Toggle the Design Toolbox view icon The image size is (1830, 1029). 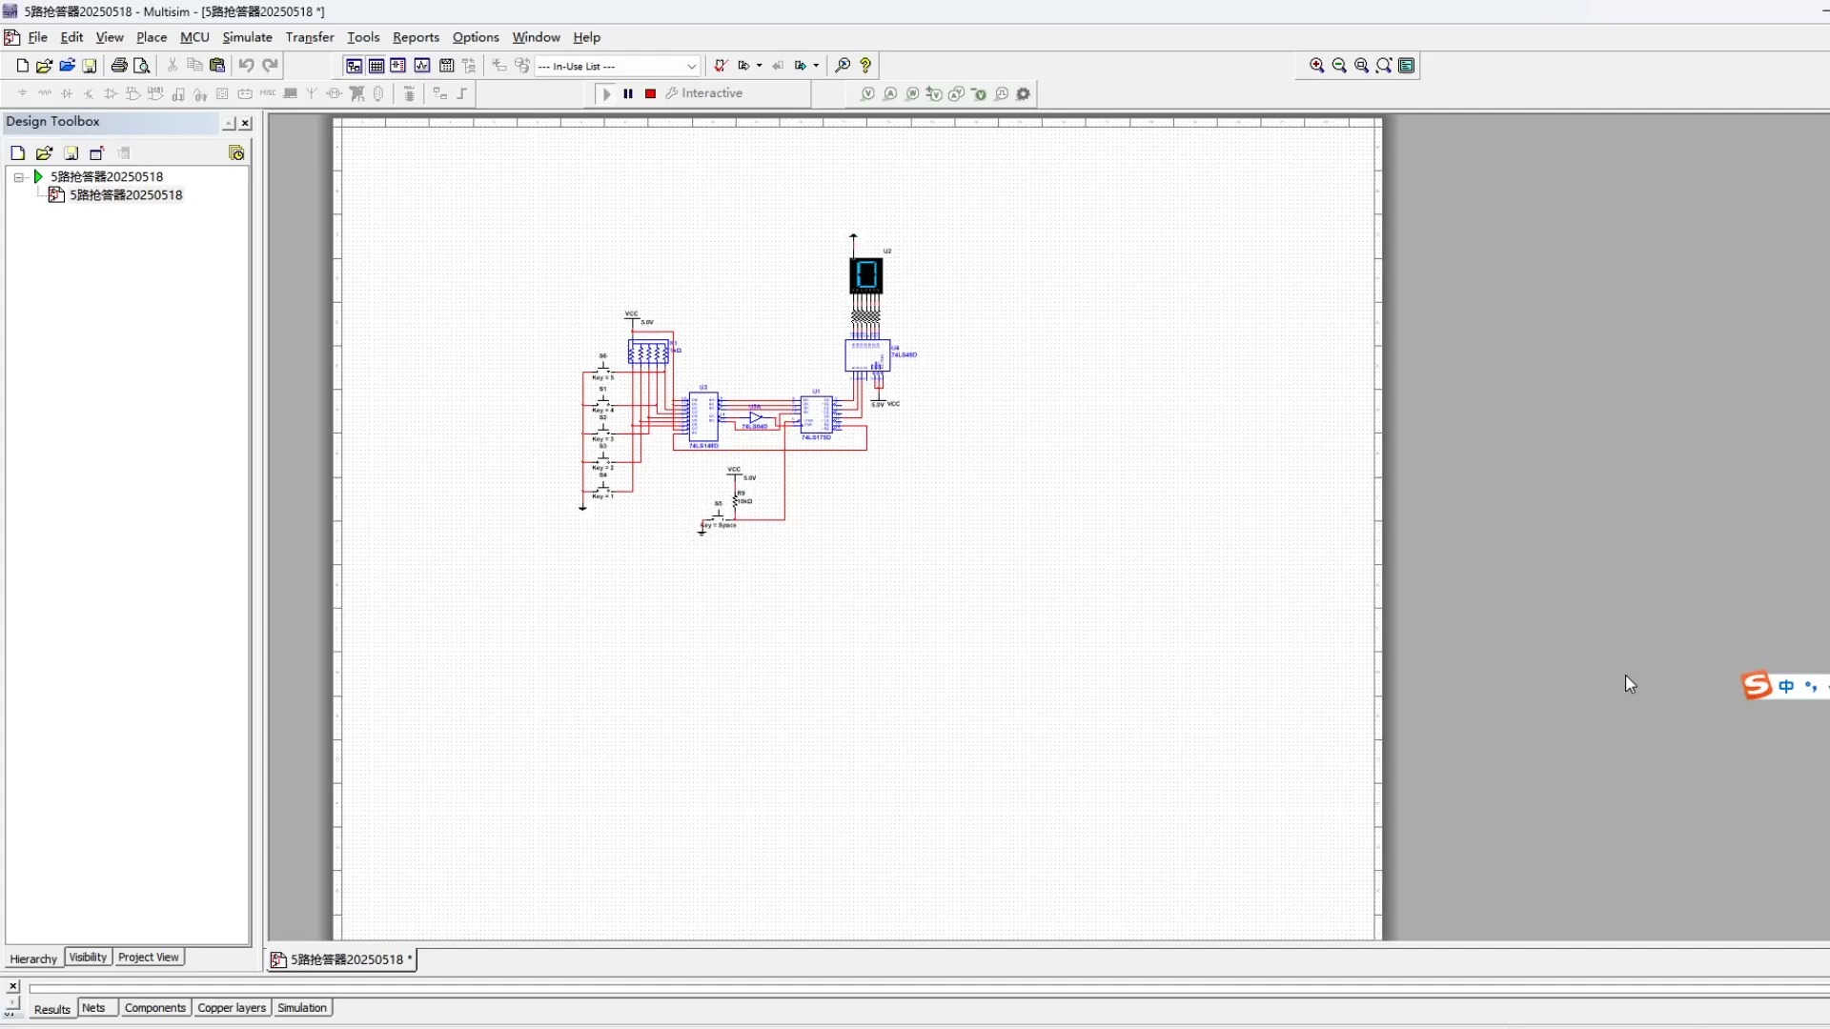coord(354,66)
